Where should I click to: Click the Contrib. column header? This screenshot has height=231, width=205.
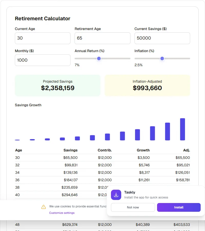(x=105, y=150)
